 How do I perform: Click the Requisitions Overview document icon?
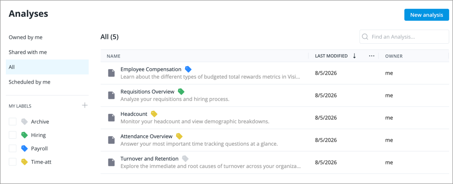coord(112,95)
